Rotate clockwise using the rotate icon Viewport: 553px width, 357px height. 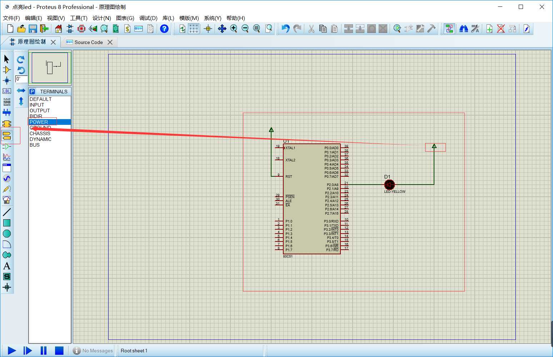(21, 59)
